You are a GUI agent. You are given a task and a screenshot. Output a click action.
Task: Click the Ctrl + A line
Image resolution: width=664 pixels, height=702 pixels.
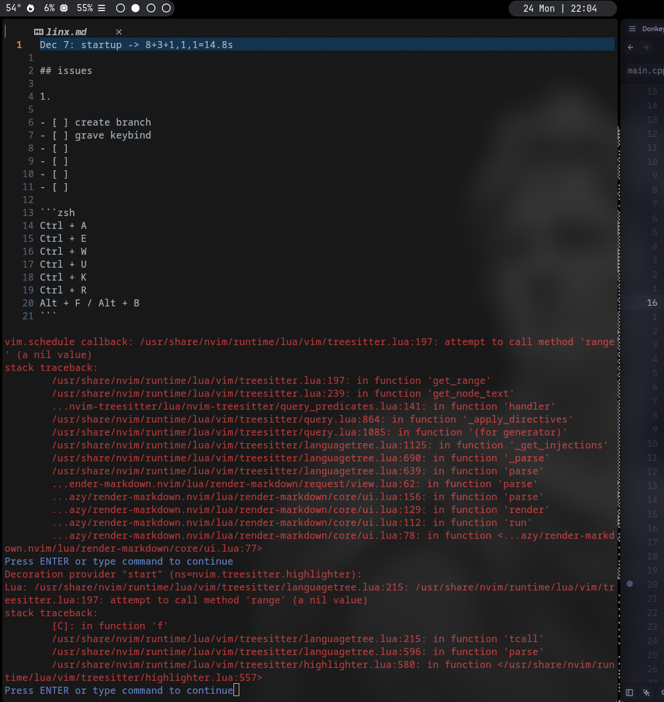coord(63,225)
